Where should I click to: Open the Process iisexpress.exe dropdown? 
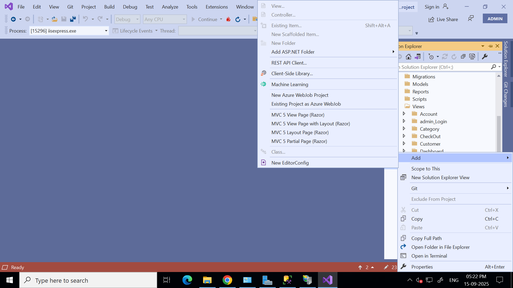tap(106, 31)
